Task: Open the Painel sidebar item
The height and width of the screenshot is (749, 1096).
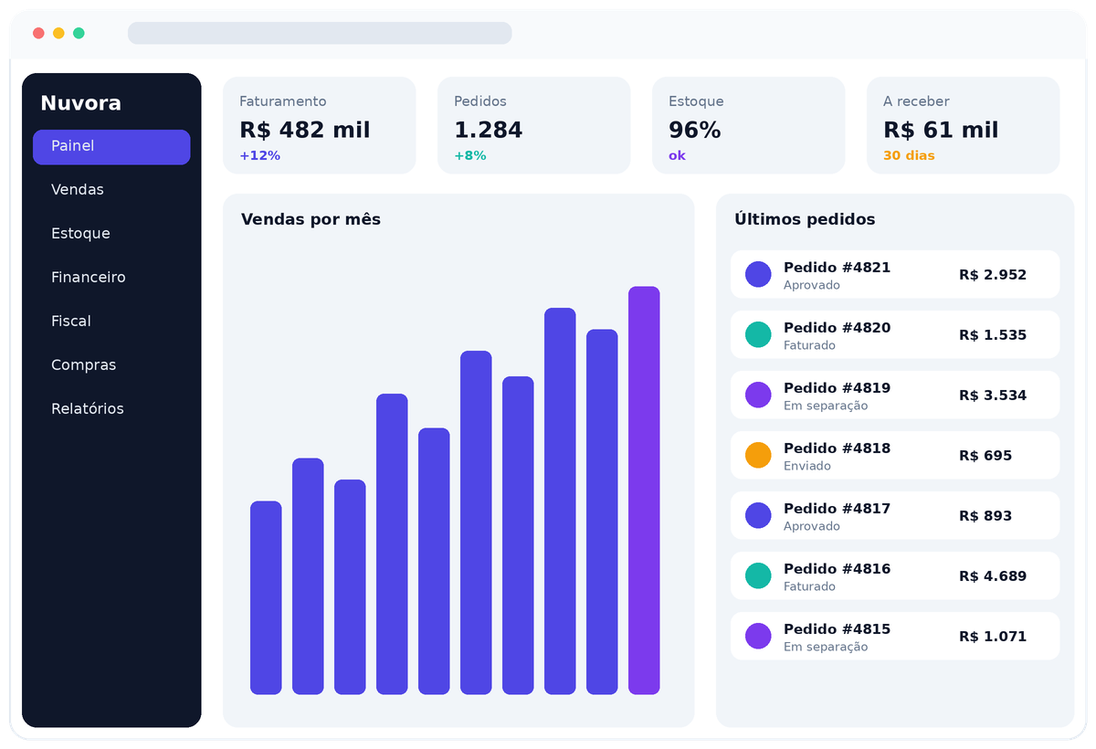Action: (111, 147)
